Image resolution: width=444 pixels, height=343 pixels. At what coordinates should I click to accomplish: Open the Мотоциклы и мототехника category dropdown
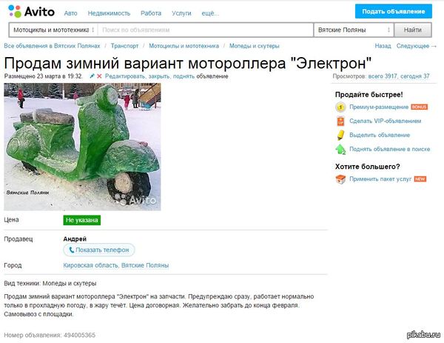[x=53, y=30]
